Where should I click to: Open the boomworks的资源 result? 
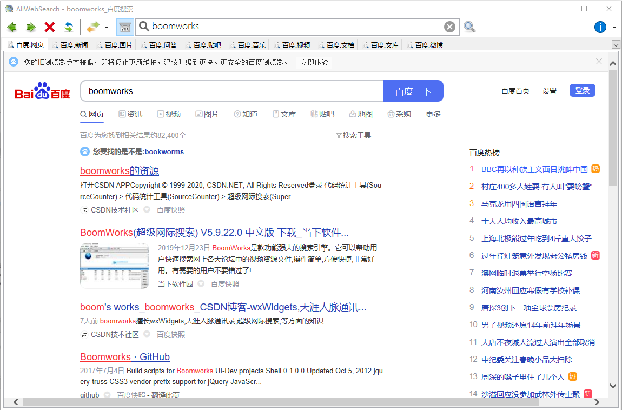click(120, 171)
